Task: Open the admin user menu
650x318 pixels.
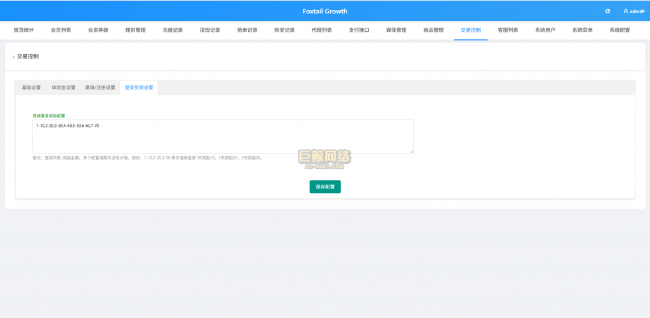Action: [634, 11]
